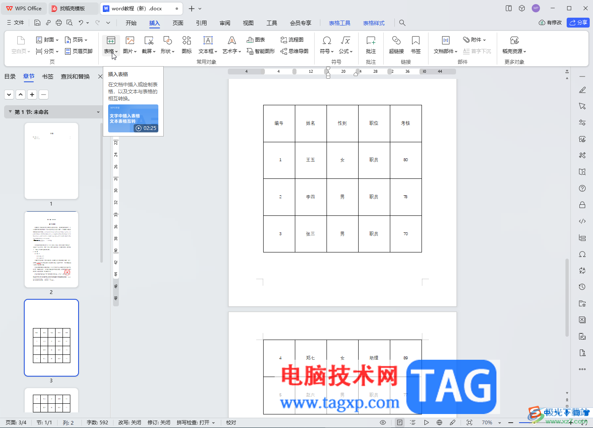Switch to page layout view in status bar
This screenshot has width=593, height=428.
click(x=400, y=423)
